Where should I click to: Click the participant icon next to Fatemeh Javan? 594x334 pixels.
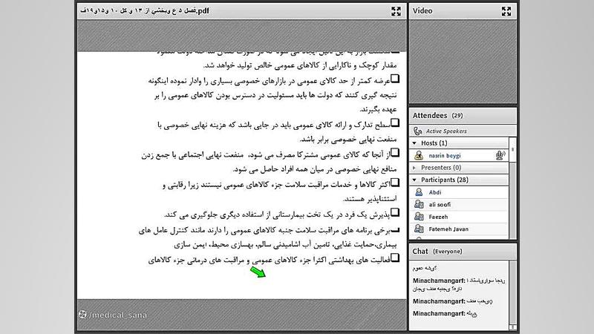coord(419,229)
